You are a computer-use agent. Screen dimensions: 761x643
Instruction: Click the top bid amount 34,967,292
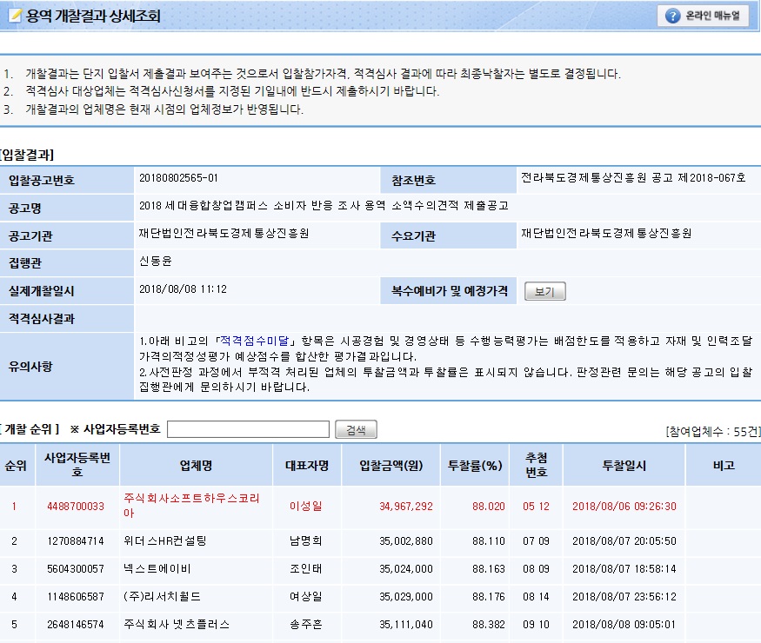tap(405, 507)
